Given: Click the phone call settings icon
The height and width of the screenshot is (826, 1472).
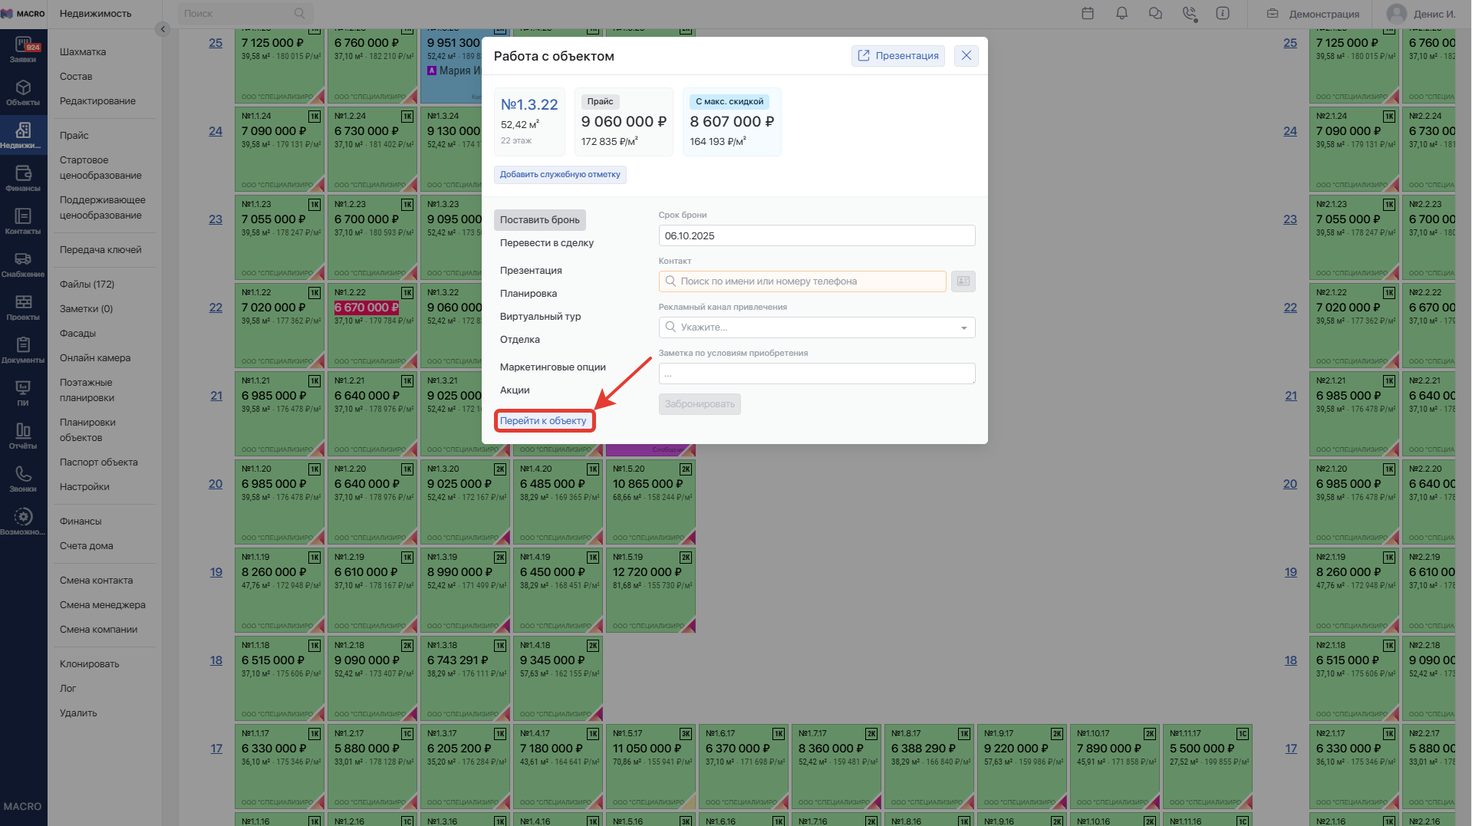Looking at the screenshot, I should pos(1189,13).
